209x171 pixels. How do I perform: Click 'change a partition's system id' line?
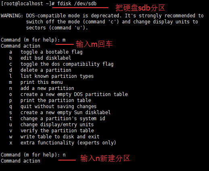57,119
